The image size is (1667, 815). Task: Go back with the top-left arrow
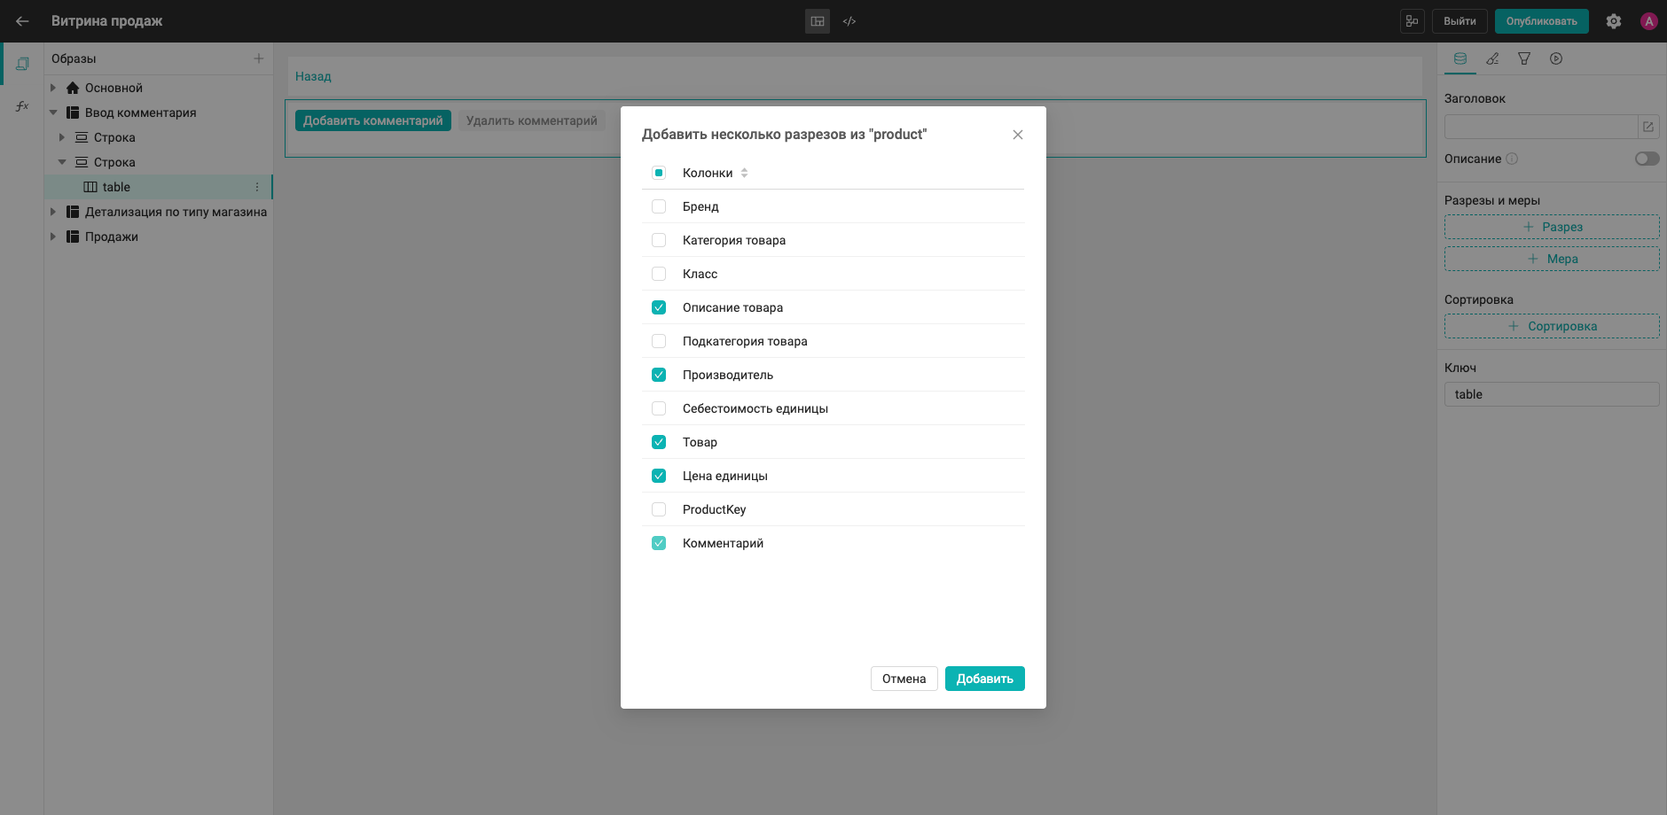coord(22,21)
